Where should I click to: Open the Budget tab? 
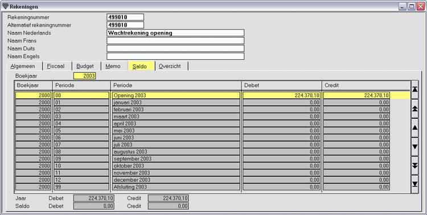pyautogui.click(x=85, y=66)
